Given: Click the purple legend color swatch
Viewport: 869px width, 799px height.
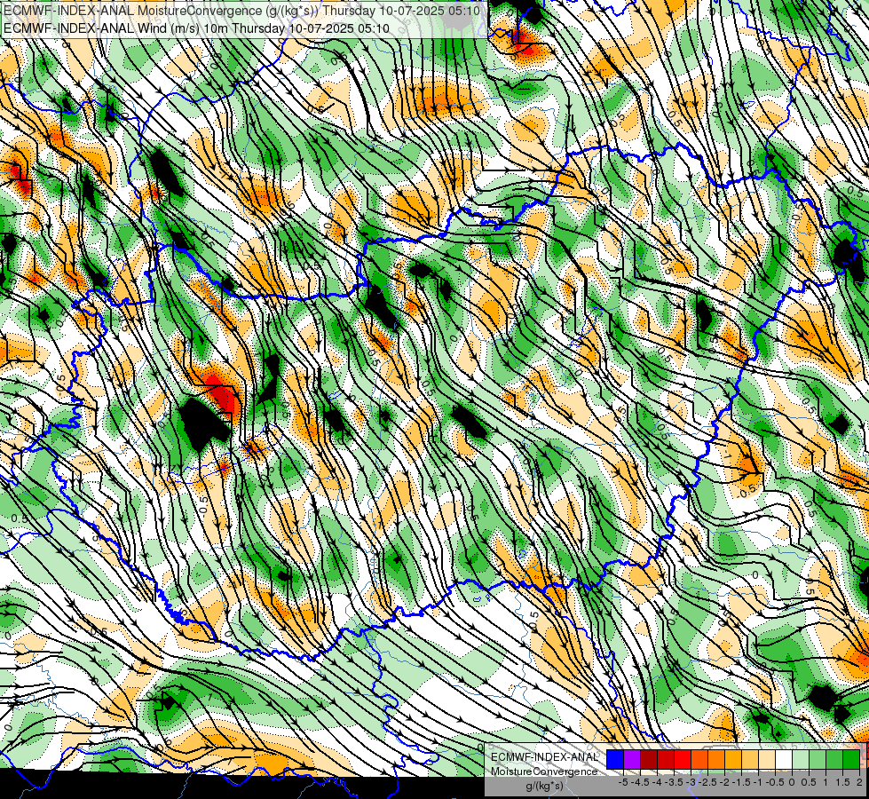Looking at the screenshot, I should (x=632, y=759).
